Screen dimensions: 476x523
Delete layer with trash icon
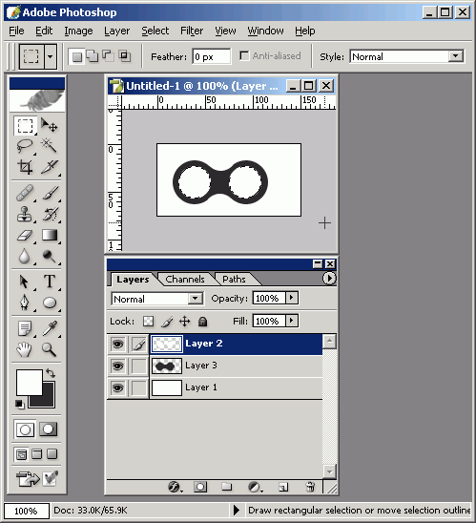(310, 487)
